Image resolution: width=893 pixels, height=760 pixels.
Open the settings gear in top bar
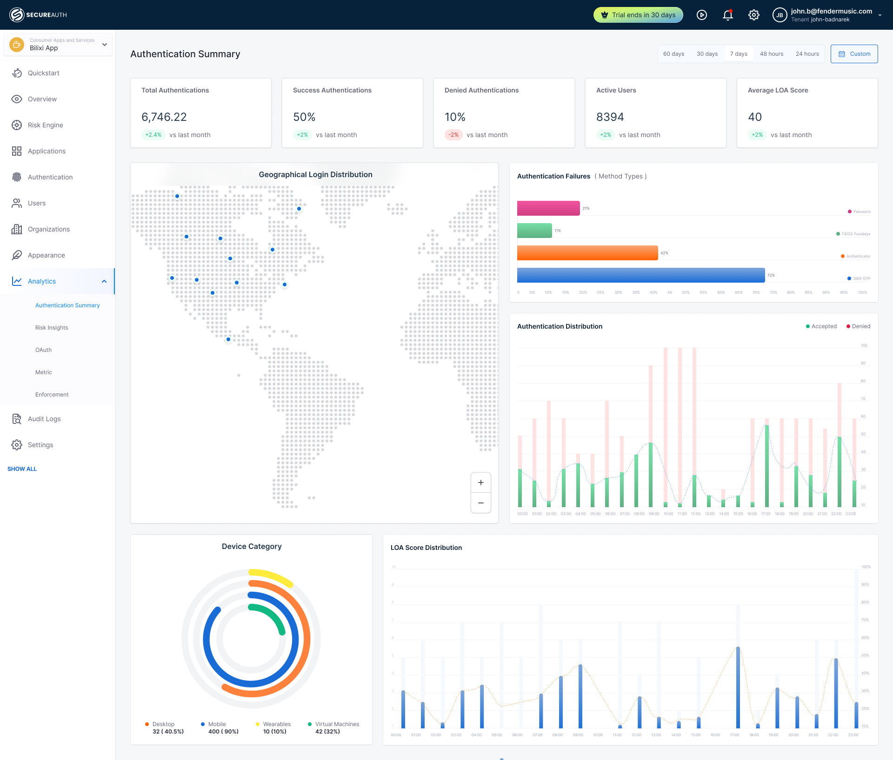[x=753, y=14]
